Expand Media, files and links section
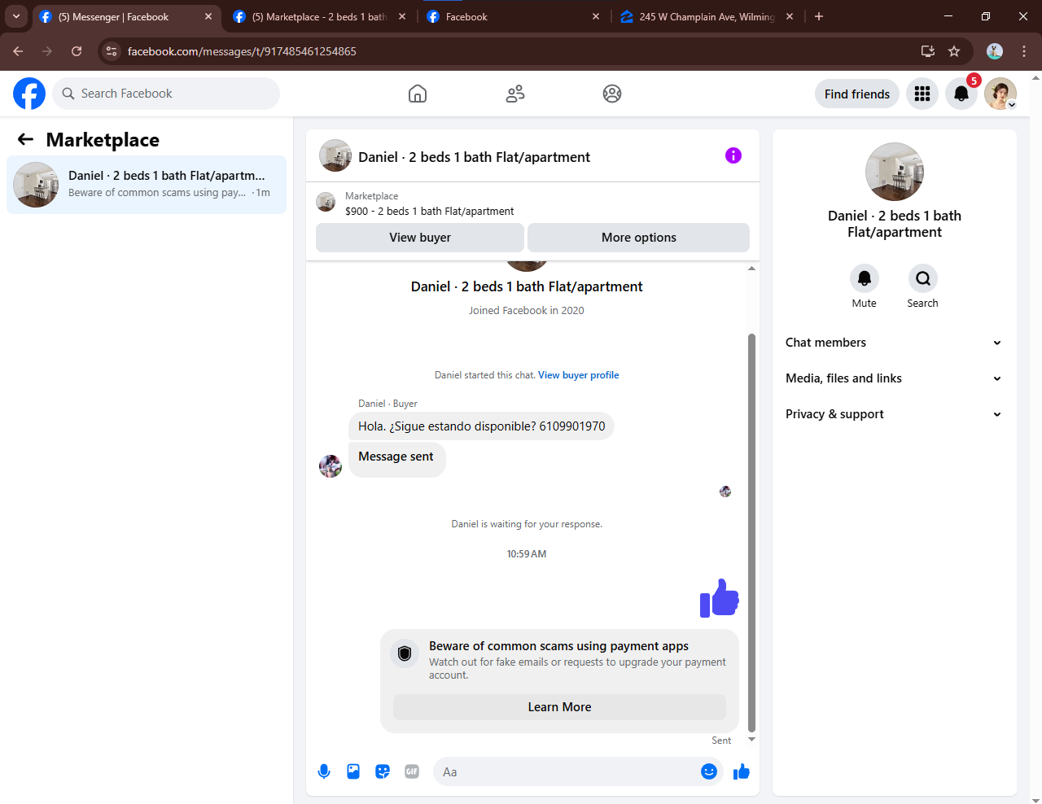The width and height of the screenshot is (1042, 804). (894, 378)
